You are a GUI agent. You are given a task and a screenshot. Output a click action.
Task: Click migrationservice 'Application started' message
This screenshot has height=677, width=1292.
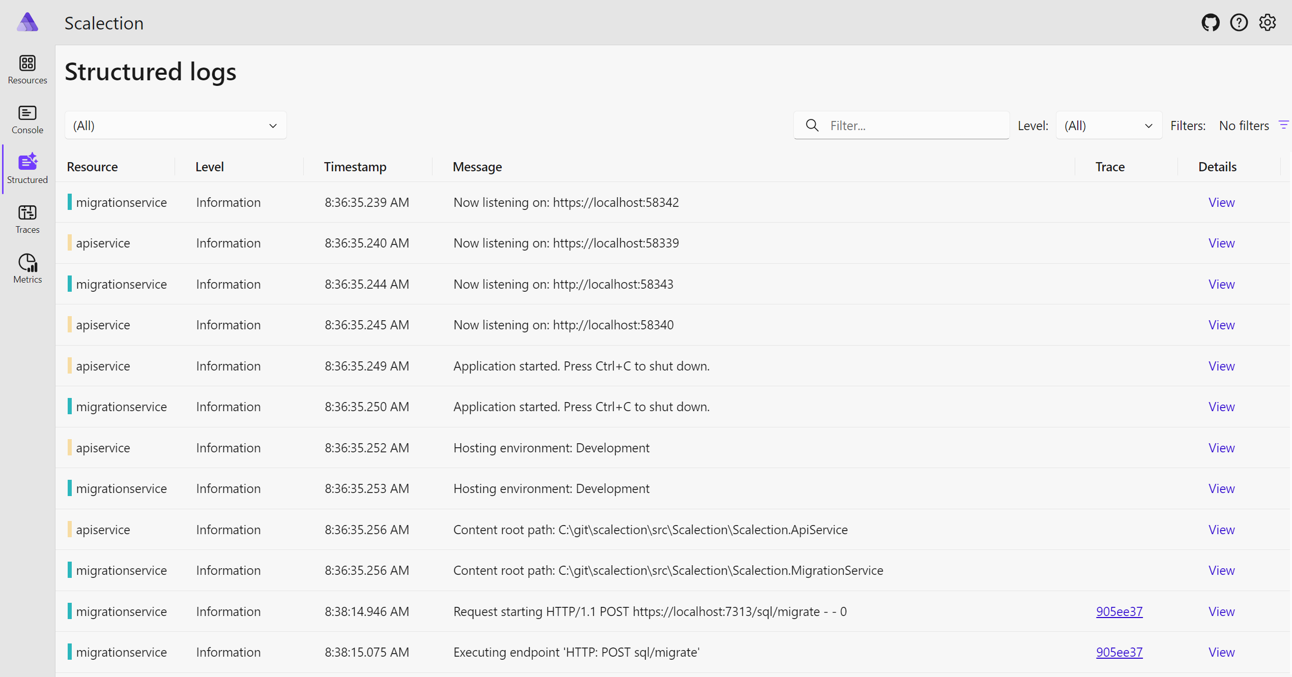click(x=581, y=407)
